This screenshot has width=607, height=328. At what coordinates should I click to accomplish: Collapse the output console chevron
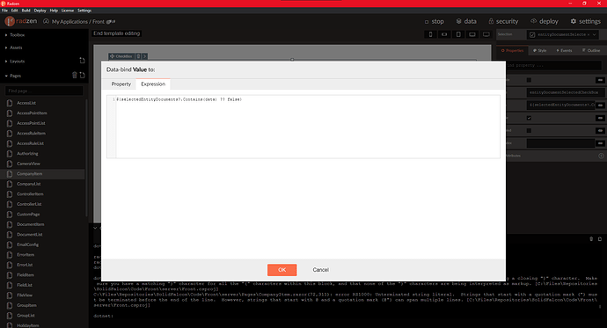tap(95, 228)
